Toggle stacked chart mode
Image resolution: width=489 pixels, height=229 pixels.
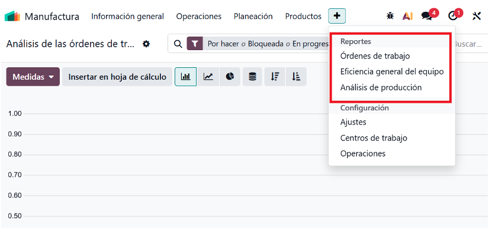tap(252, 77)
